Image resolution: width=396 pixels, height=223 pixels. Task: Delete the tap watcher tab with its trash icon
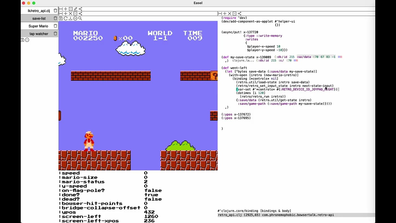click(55, 33)
